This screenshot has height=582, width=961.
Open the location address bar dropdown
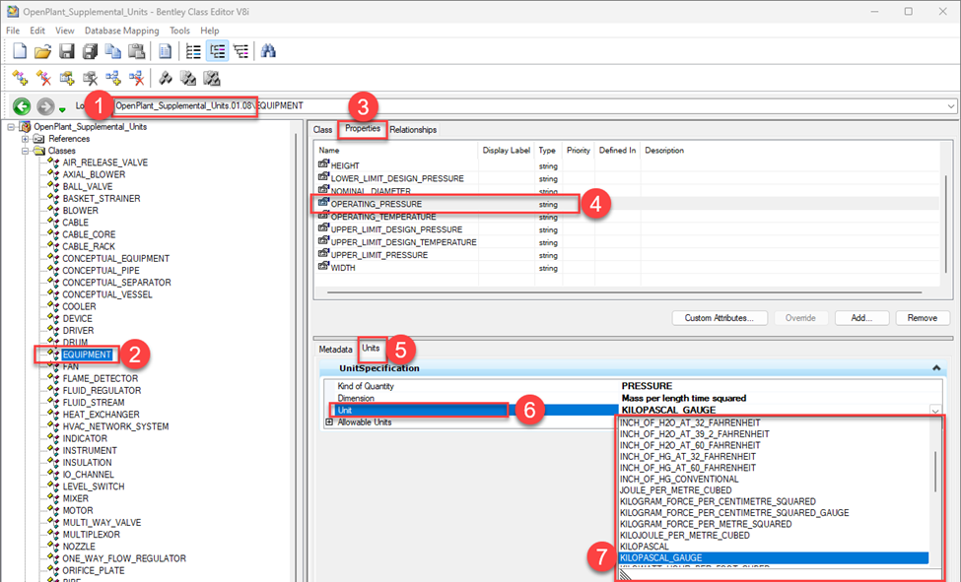point(950,106)
